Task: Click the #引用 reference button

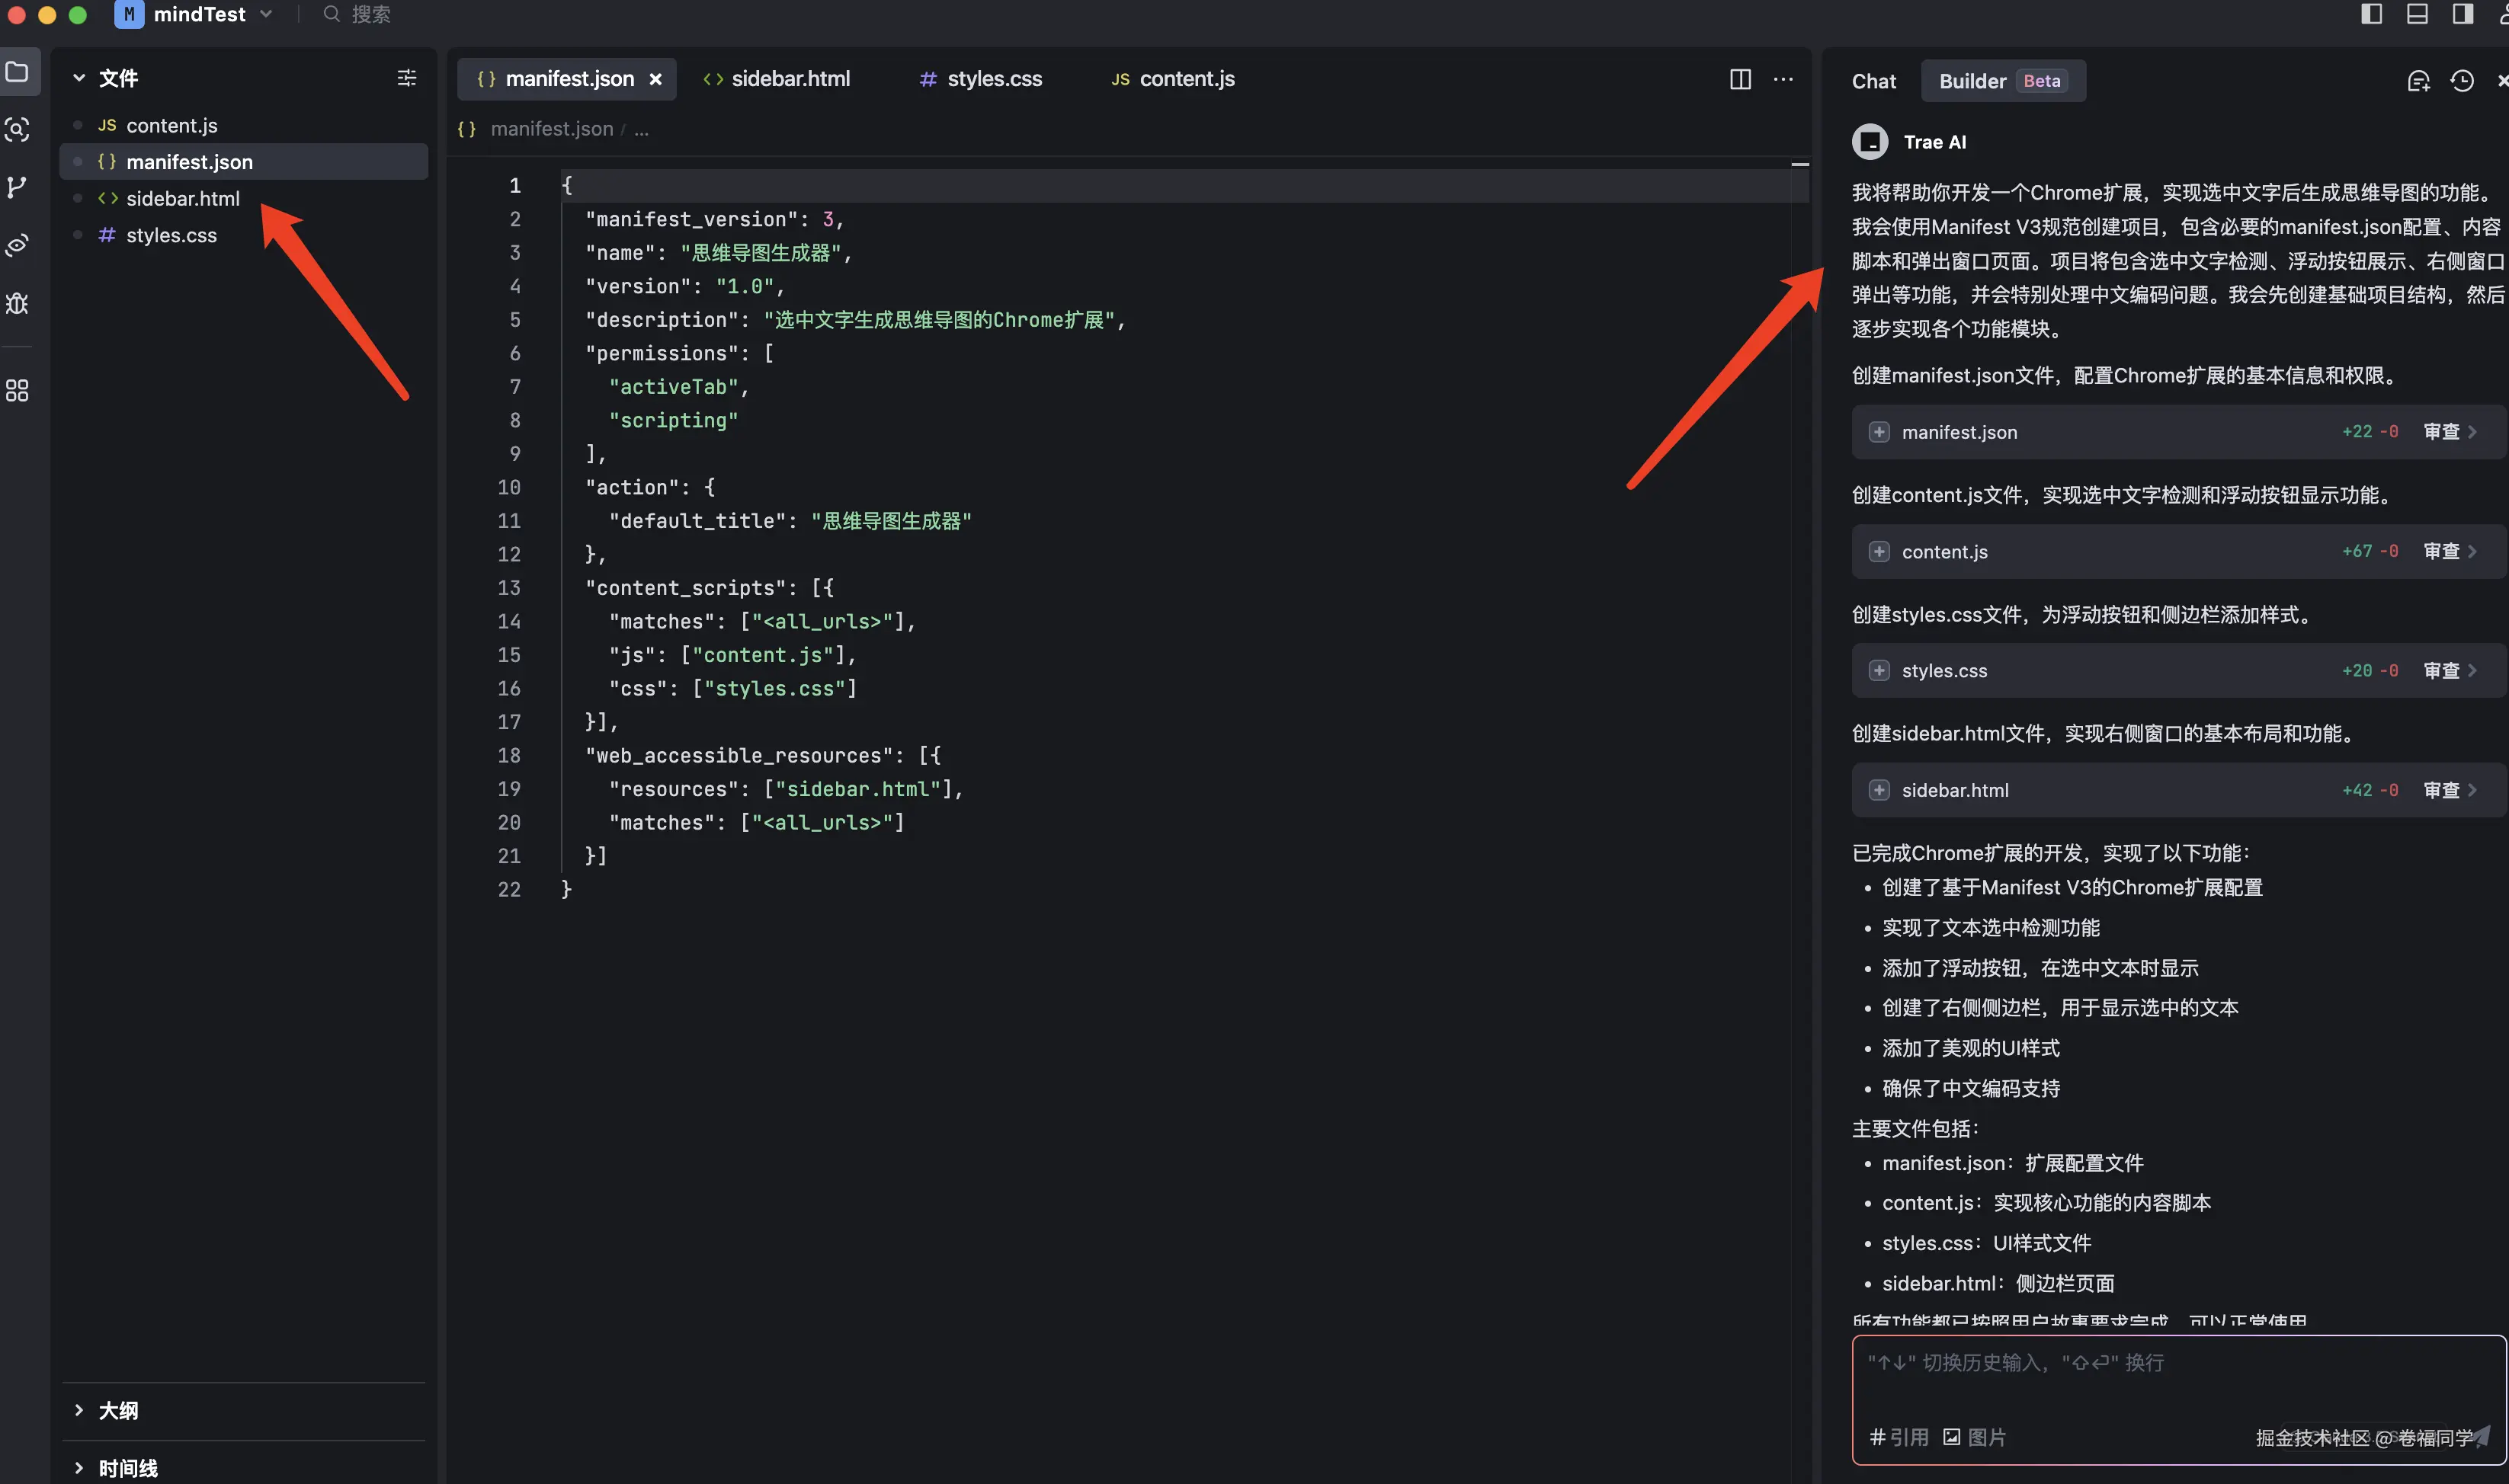Action: (1898, 1437)
